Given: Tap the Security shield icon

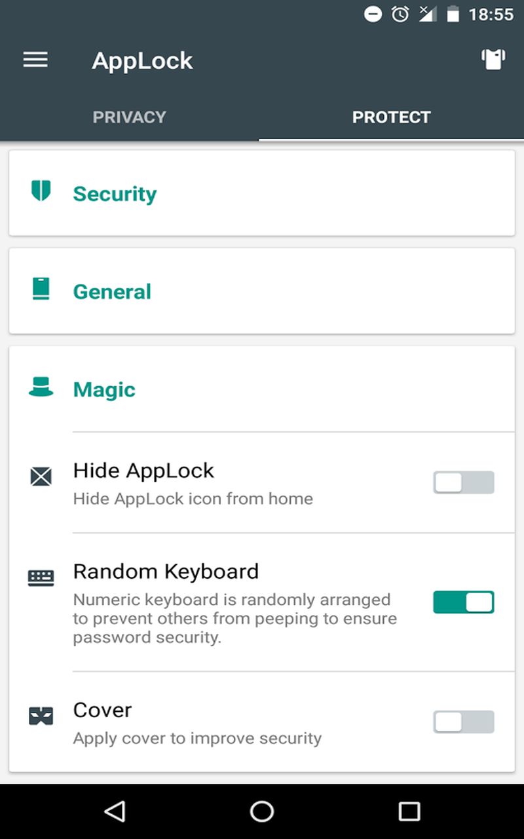Looking at the screenshot, I should (x=41, y=191).
